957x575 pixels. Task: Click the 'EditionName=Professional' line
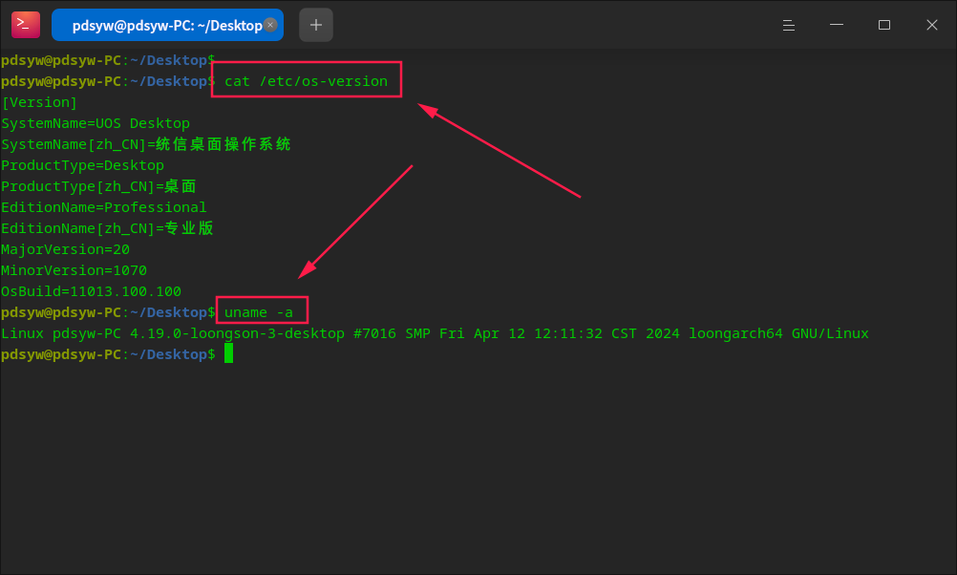pyautogui.click(x=104, y=207)
